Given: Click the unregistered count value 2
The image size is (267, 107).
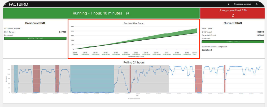Looking at the screenshot, I should (x=233, y=15).
